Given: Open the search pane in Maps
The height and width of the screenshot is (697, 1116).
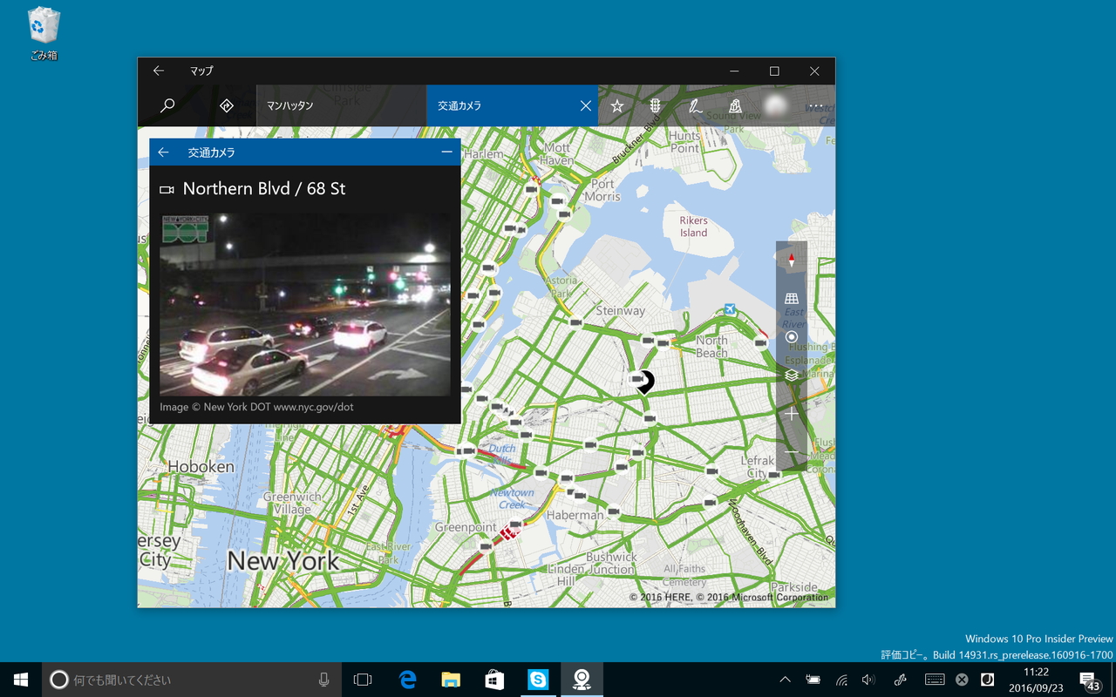Looking at the screenshot, I should 167,105.
